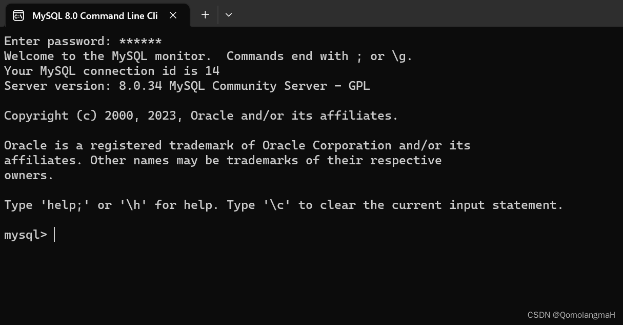Place cursor at the blinking caret after mysql>
This screenshot has width=623, height=325.
(54, 235)
